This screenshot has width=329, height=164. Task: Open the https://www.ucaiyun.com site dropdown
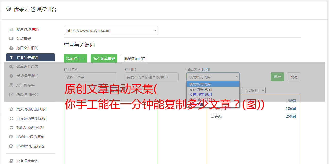pyautogui.click(x=111, y=30)
